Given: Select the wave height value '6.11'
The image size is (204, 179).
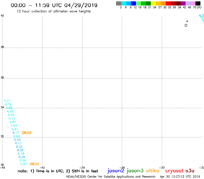Looking at the screenshot, I should tap(18, 143).
